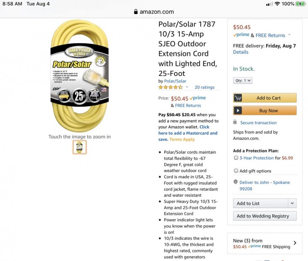This screenshot has width=308, height=261.
Task: Check the 3-Year Protection checkbox
Action: [236, 158]
